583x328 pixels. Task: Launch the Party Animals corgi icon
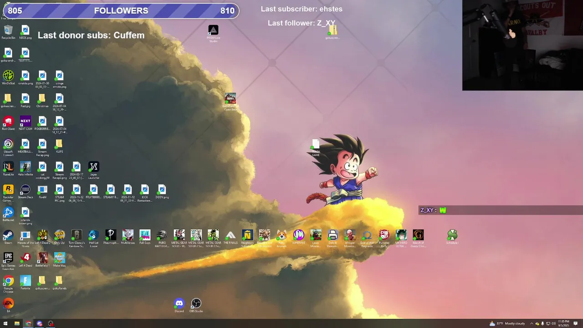[281, 239]
